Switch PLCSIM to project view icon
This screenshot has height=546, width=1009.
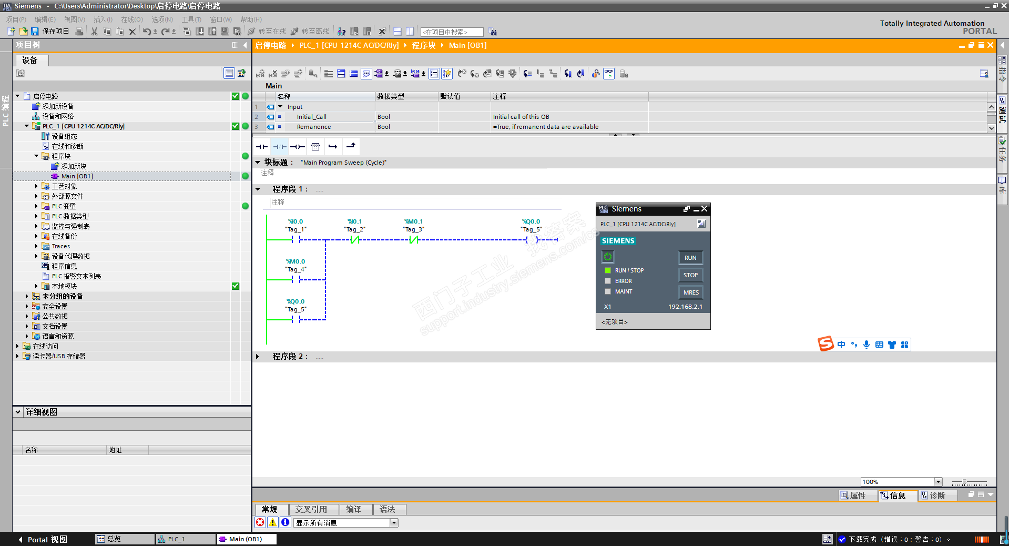point(701,224)
